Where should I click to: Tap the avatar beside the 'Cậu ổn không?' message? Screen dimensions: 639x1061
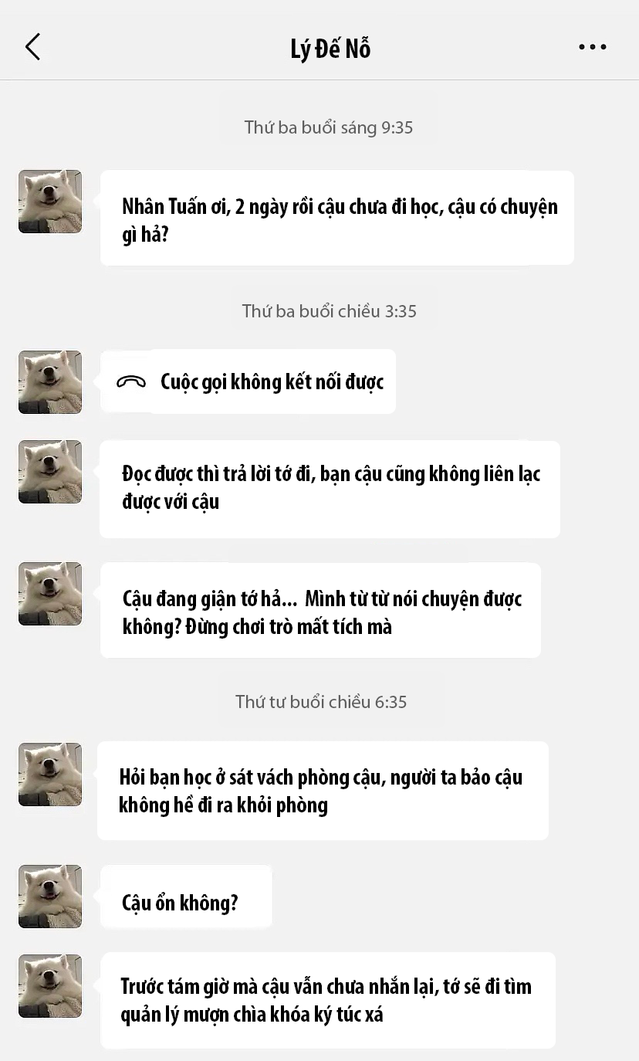(x=50, y=897)
